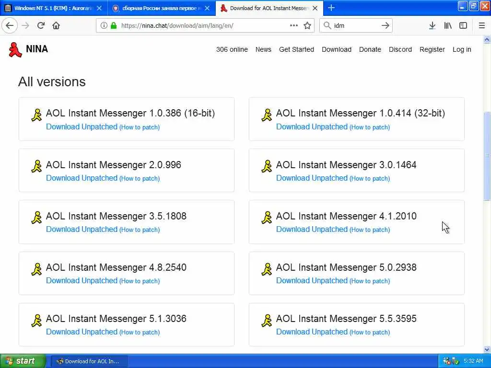Click the scrollbar up arrow
The image size is (491, 368).
(487, 39)
